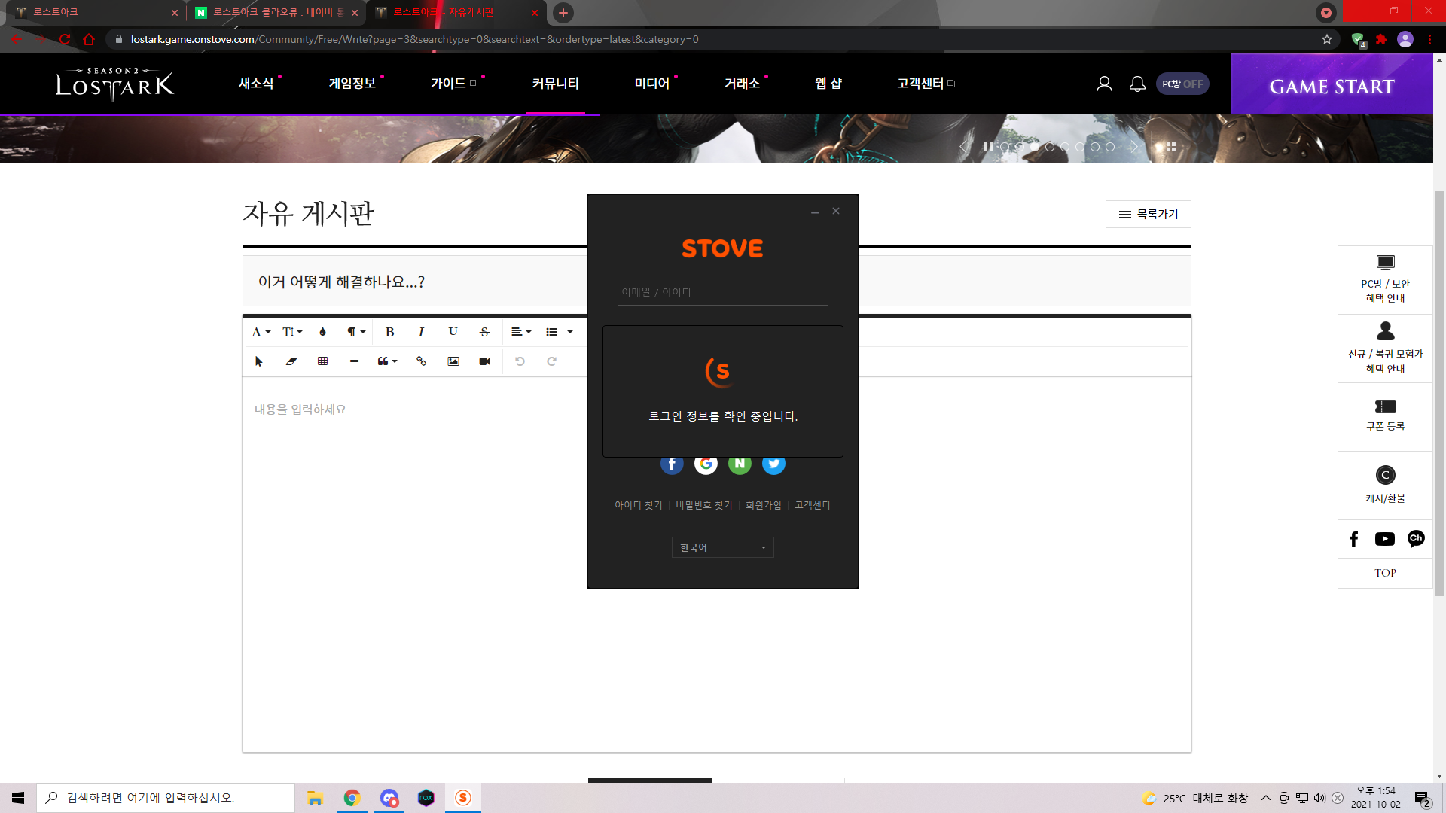The height and width of the screenshot is (813, 1446).
Task: Toggle the PC방 OFF switch
Action: tap(1182, 84)
